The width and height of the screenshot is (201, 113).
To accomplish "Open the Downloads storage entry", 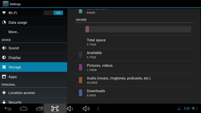I will coord(134,93).
